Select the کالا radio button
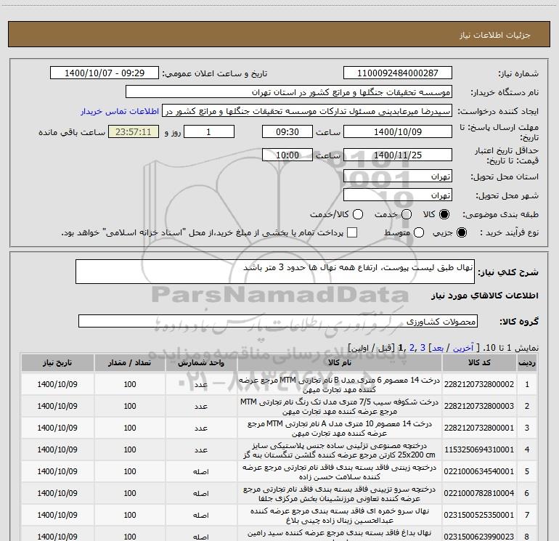Viewport: 559px width, 541px height. tap(444, 214)
